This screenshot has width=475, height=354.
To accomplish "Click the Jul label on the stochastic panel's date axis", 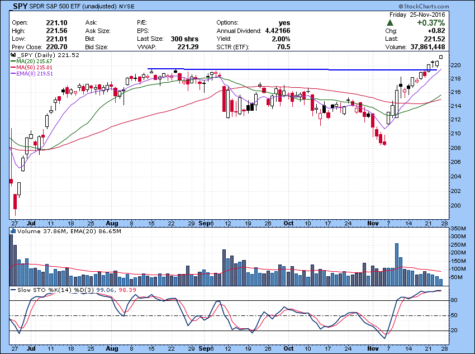I will pyautogui.click(x=31, y=348).
